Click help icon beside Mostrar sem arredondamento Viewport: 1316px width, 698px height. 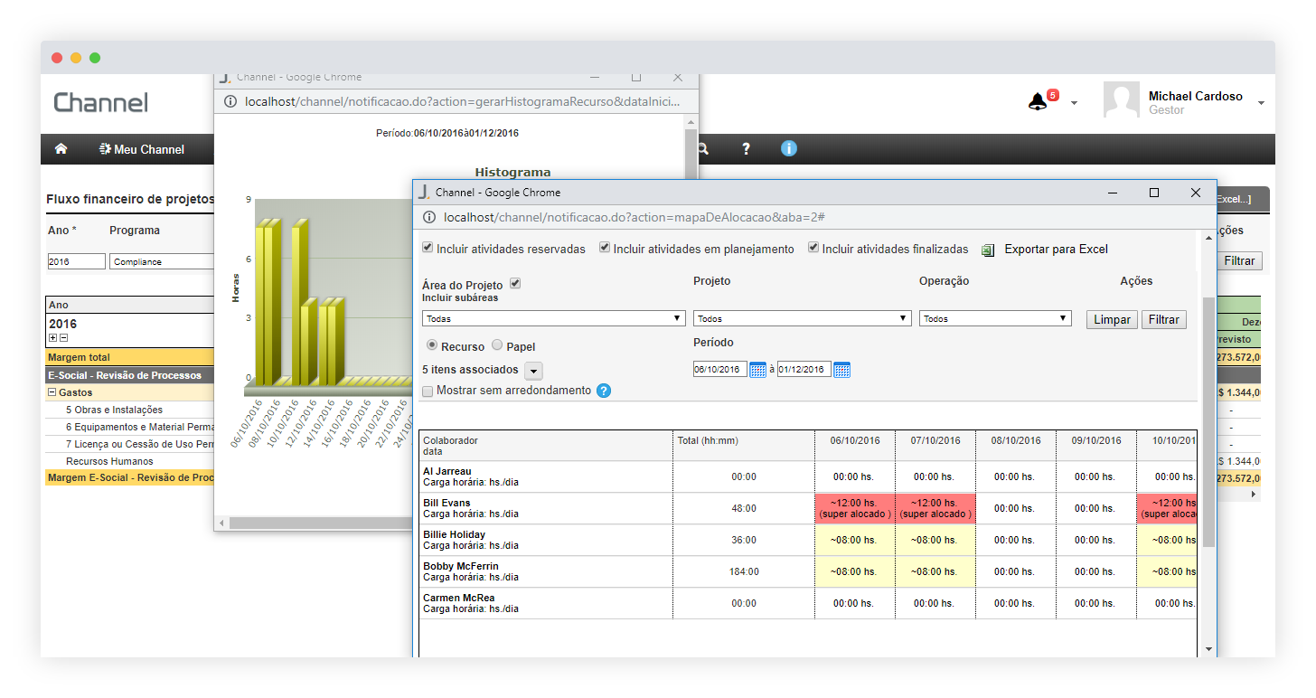604,391
